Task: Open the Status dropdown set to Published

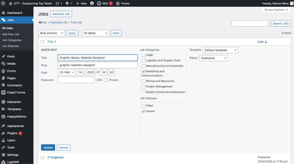Action: pos(214,58)
